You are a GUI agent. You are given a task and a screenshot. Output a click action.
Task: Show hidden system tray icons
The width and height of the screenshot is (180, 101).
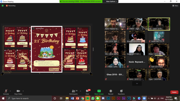pyautogui.click(x=149, y=98)
